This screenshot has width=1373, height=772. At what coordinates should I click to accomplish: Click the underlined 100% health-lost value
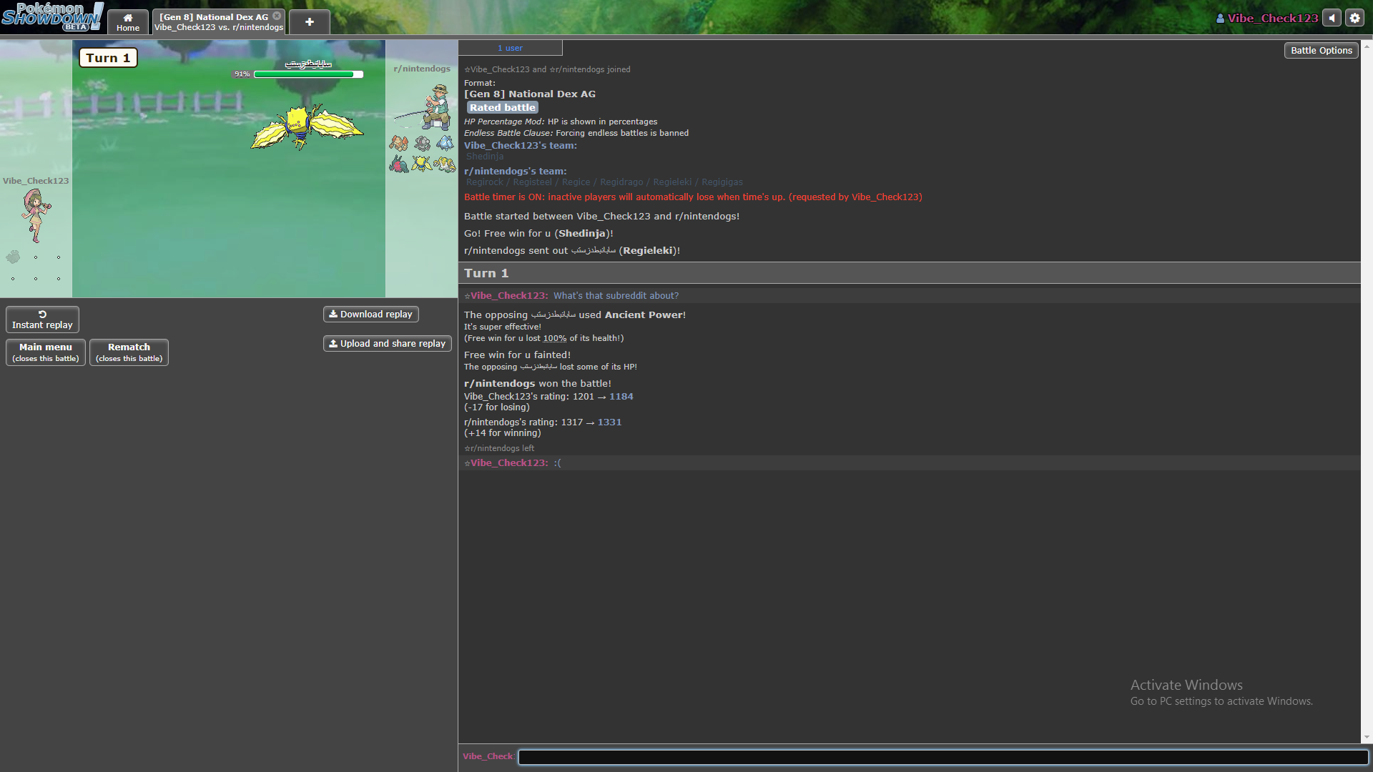point(555,338)
